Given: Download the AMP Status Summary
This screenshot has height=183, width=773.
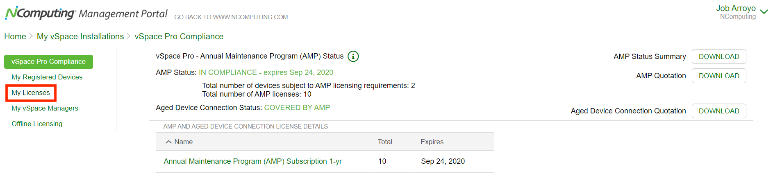Looking at the screenshot, I should [718, 56].
